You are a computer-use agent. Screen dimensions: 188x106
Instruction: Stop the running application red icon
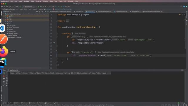point(4,76)
